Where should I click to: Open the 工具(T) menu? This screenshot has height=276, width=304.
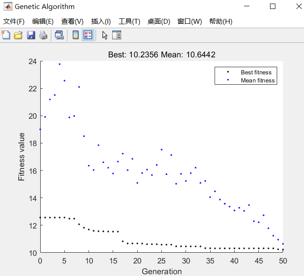click(x=129, y=21)
